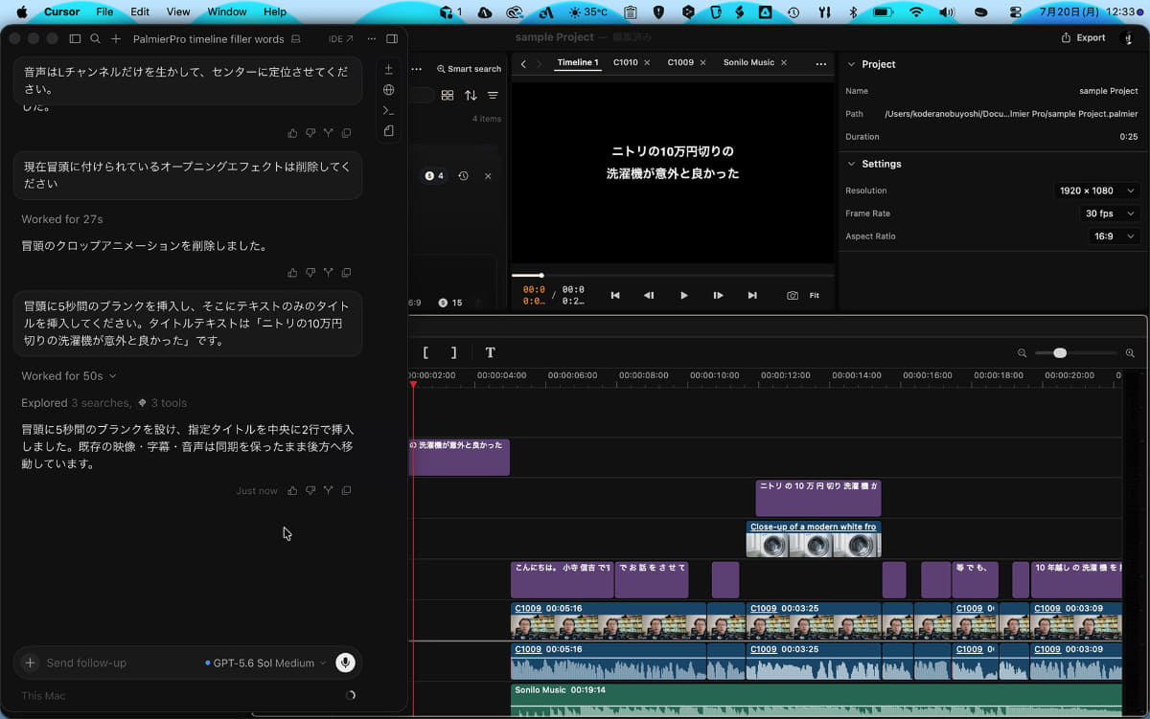This screenshot has width=1150, height=719.
Task: Open the Resolution 1920 × 1080 dropdown
Action: pos(1097,191)
